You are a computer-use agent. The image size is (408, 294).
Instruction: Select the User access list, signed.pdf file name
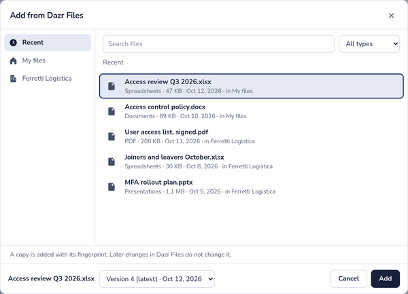point(167,132)
